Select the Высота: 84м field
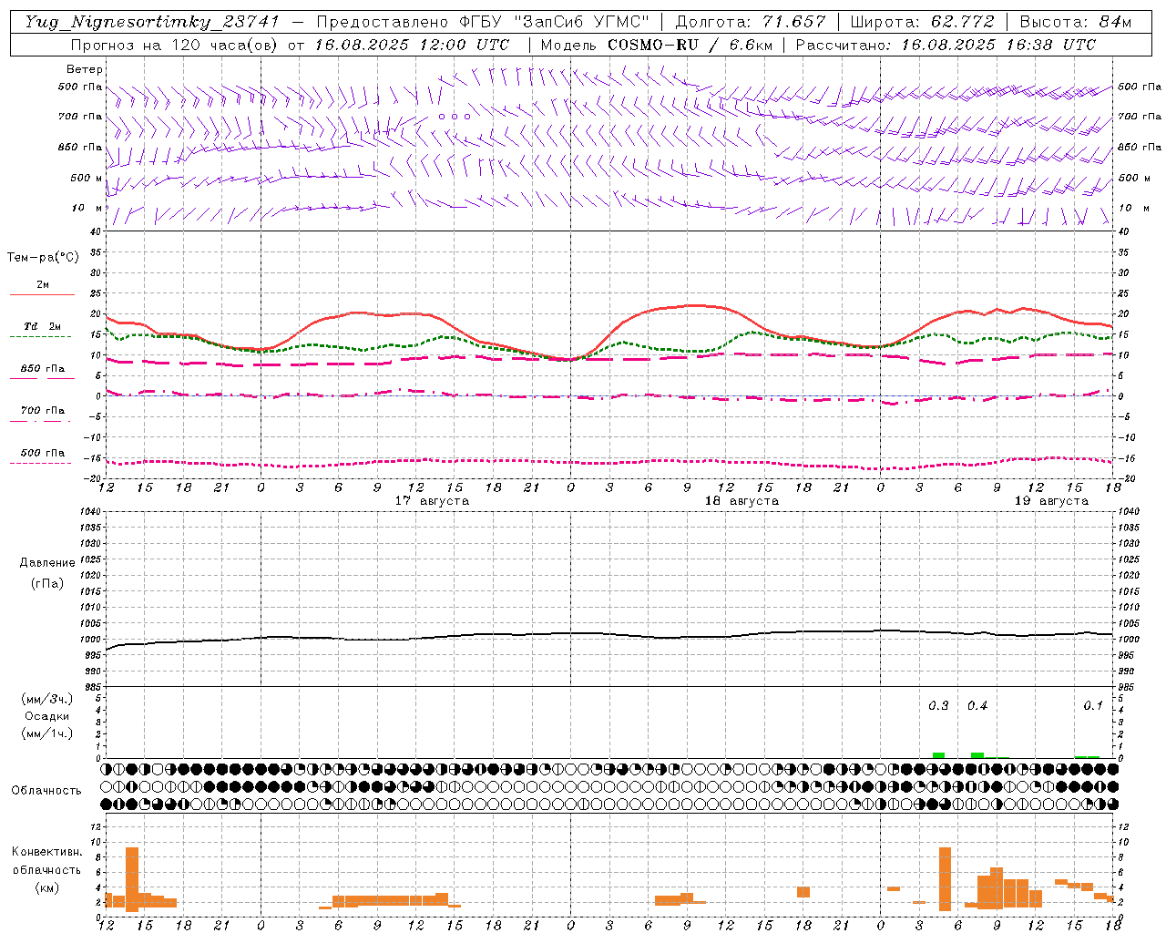Image resolution: width=1166 pixels, height=933 pixels. click(1075, 22)
